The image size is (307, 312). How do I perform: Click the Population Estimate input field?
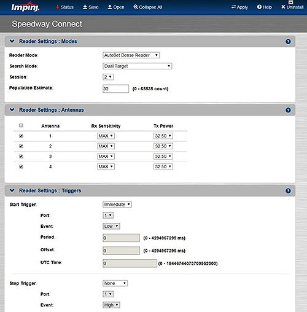tap(115, 88)
